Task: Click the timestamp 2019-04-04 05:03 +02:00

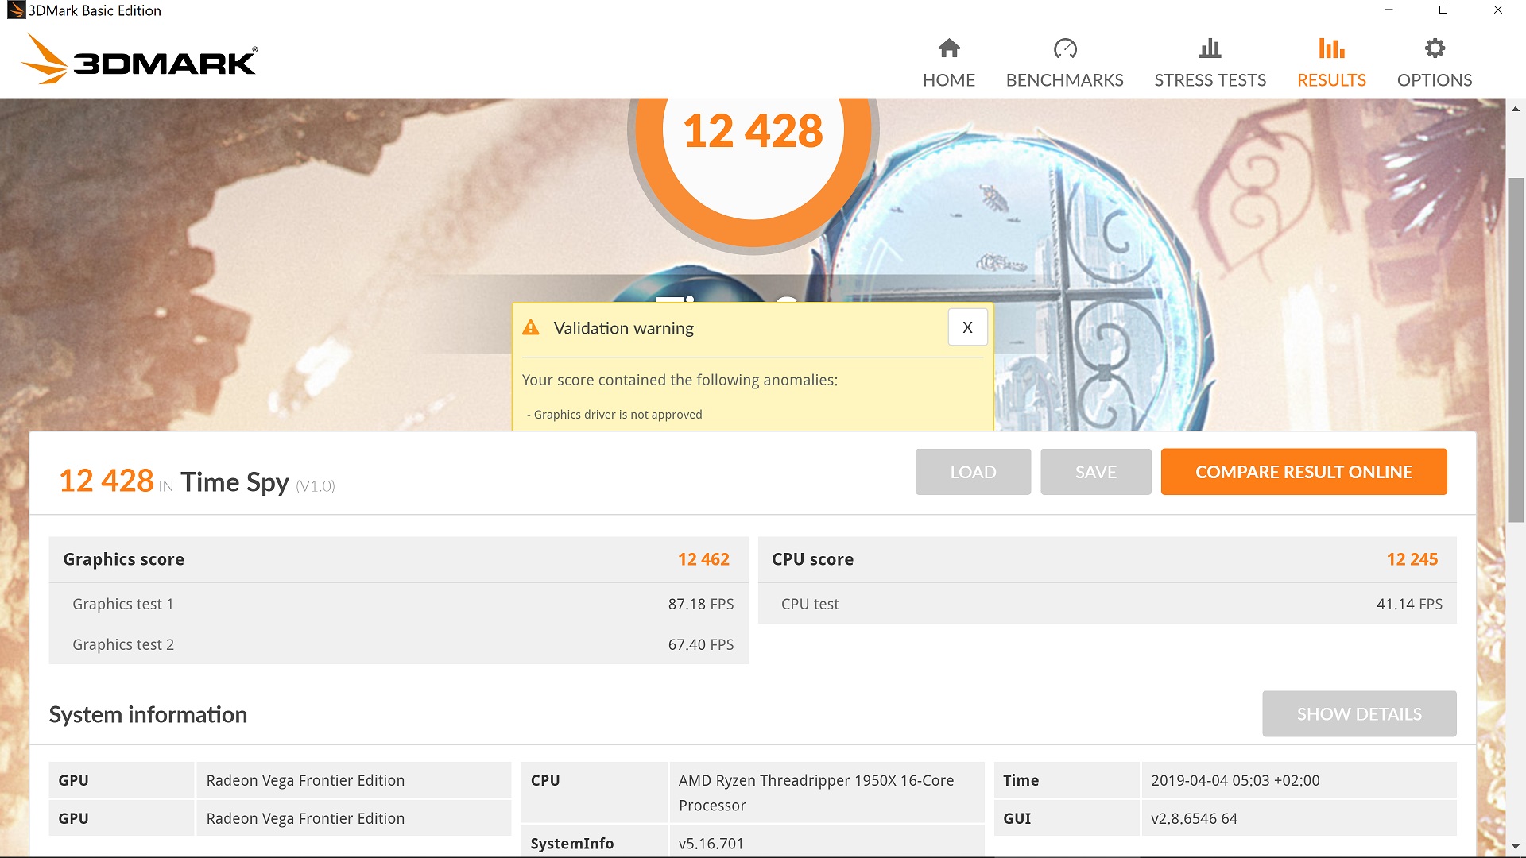Action: click(1235, 780)
